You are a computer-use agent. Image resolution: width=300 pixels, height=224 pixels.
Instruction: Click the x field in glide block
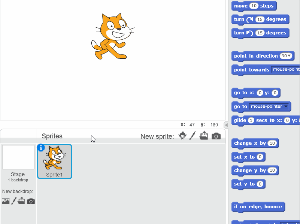pos(287,120)
